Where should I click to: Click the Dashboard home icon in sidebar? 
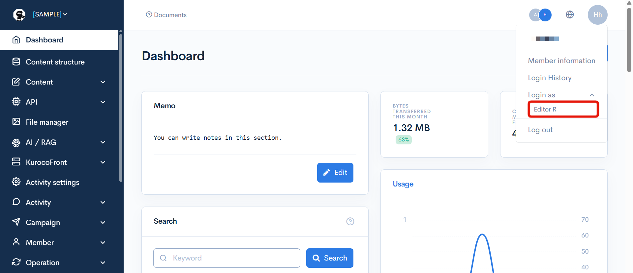pos(16,40)
